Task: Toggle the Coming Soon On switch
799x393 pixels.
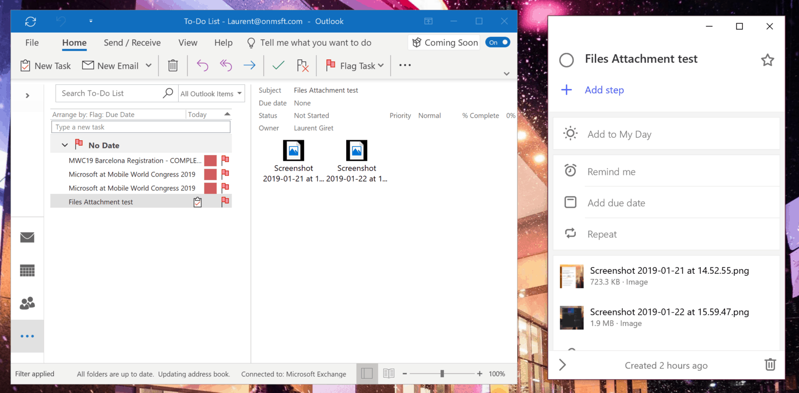Action: pos(498,42)
